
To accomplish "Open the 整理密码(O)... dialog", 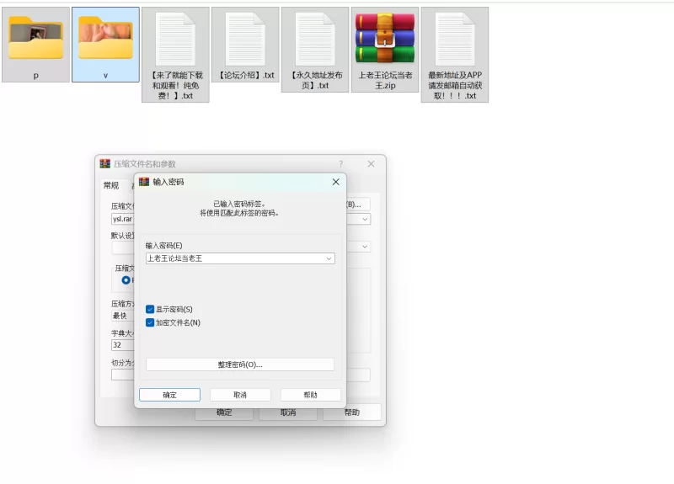I will pos(240,364).
